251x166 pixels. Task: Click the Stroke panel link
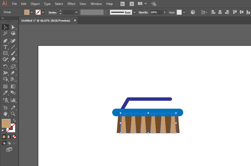(x=52, y=12)
